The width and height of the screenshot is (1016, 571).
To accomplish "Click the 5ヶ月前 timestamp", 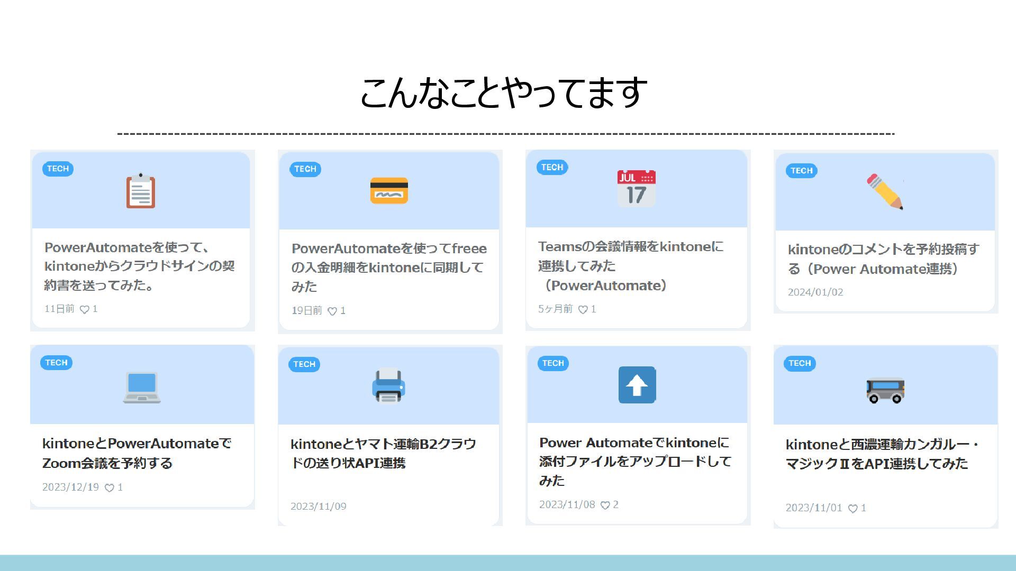I will pyautogui.click(x=556, y=309).
